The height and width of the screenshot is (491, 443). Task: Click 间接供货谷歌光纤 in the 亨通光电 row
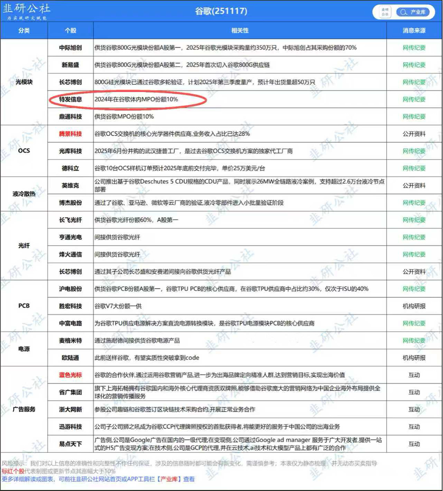(x=117, y=237)
